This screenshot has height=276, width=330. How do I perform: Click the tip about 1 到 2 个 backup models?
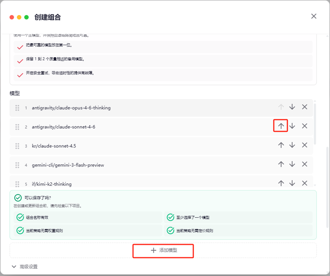[163, 61]
